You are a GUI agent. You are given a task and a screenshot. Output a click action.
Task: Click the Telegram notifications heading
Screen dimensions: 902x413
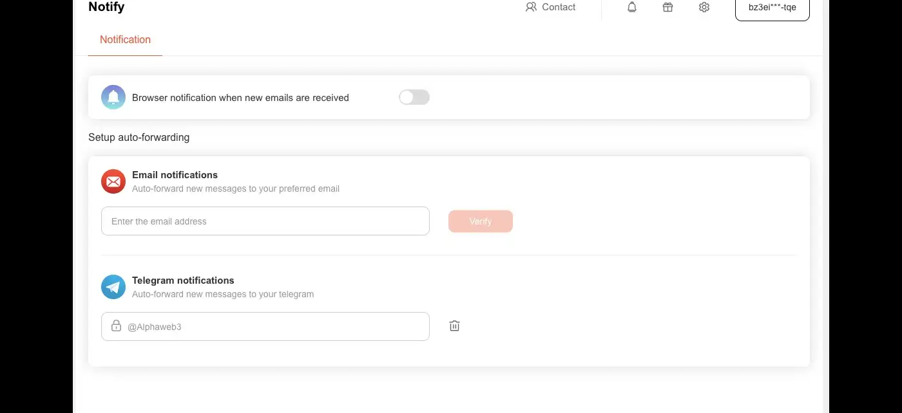click(183, 280)
